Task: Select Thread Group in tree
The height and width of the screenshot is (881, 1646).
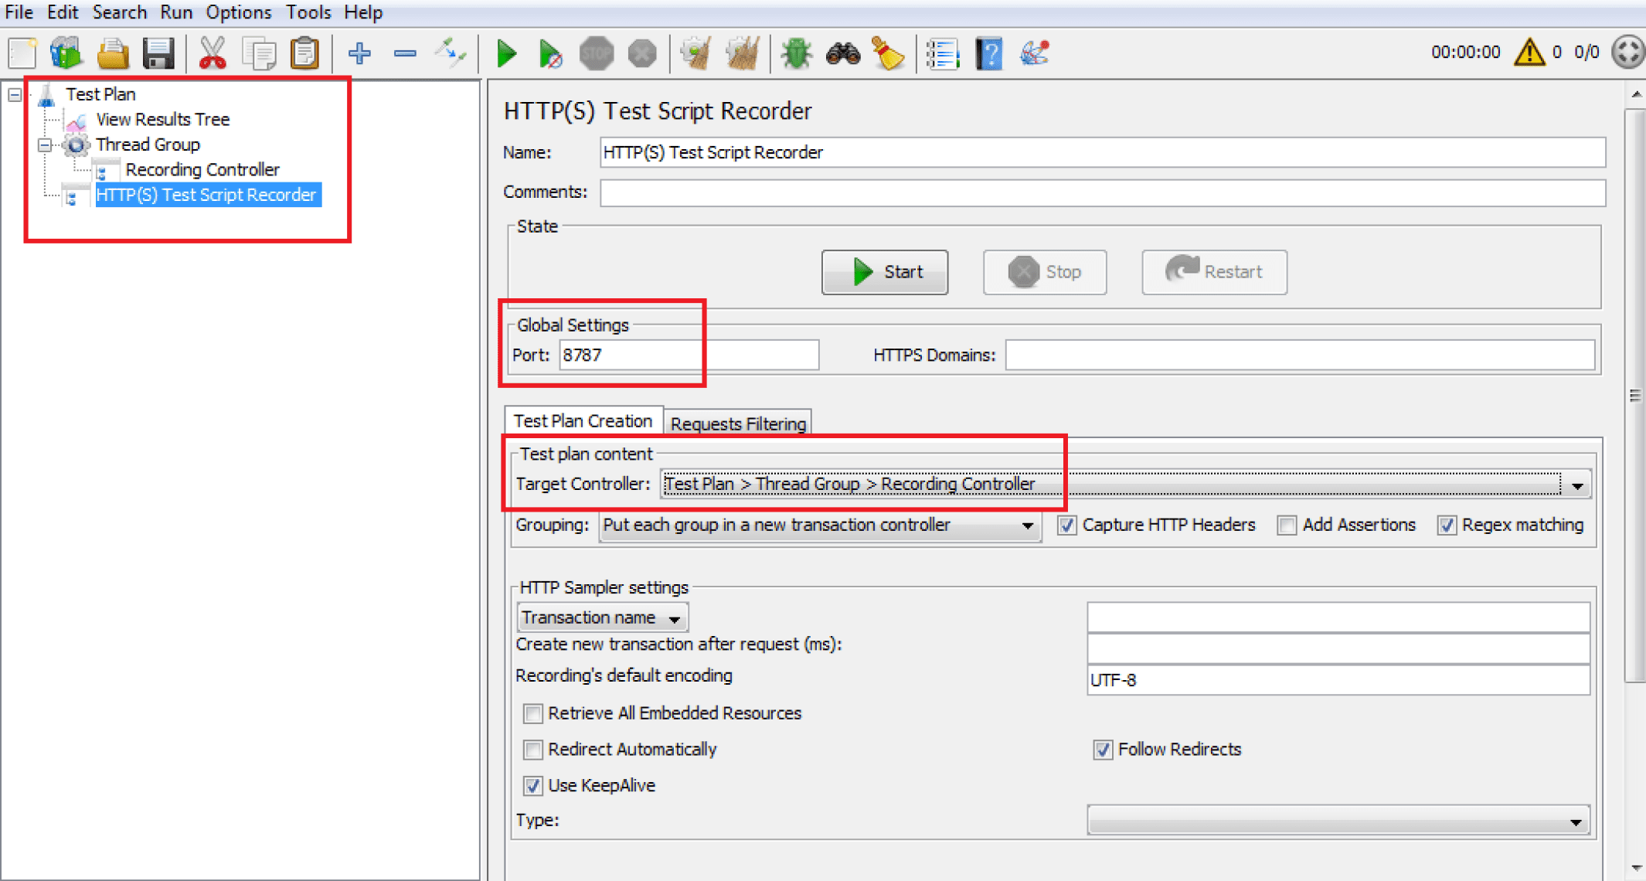Action: pos(148,145)
